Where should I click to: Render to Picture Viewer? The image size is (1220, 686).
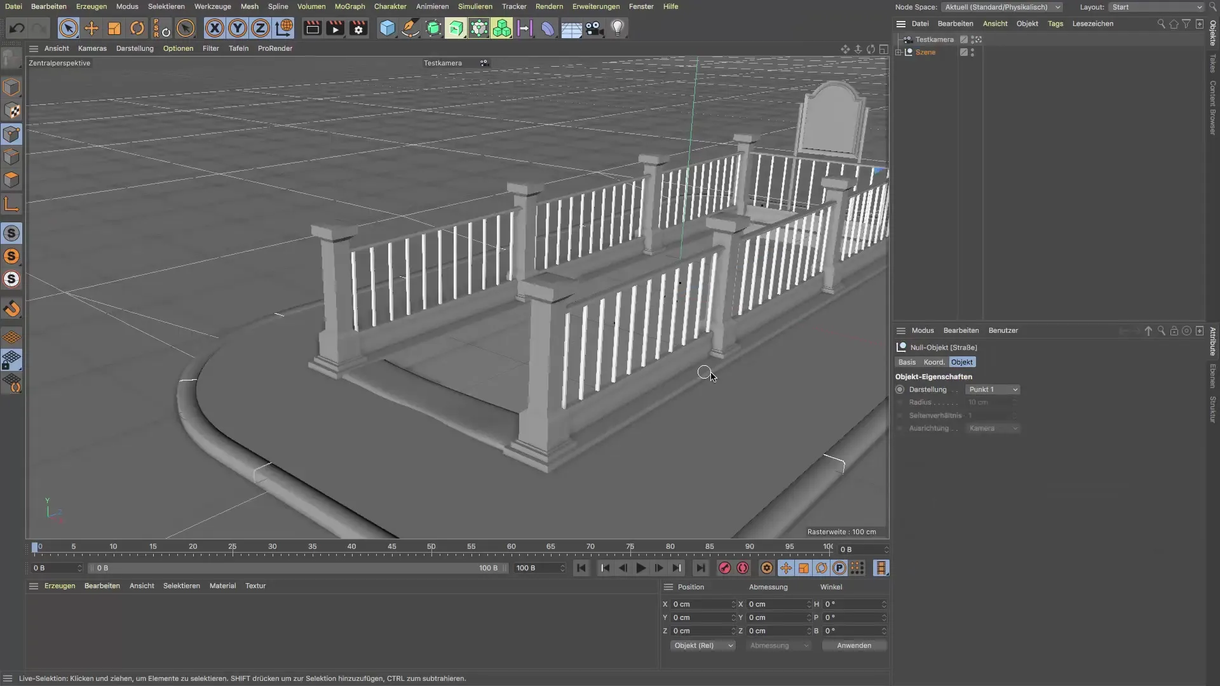click(x=335, y=28)
